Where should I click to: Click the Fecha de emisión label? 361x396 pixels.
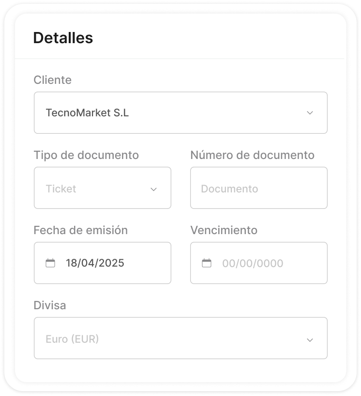coord(80,230)
